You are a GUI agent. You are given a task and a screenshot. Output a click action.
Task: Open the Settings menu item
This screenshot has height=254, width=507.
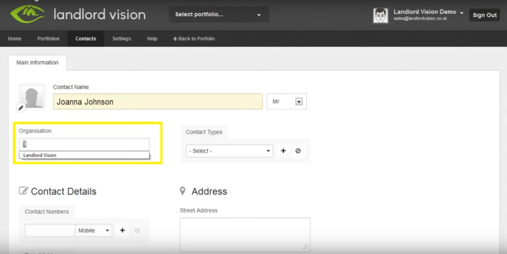pos(121,39)
